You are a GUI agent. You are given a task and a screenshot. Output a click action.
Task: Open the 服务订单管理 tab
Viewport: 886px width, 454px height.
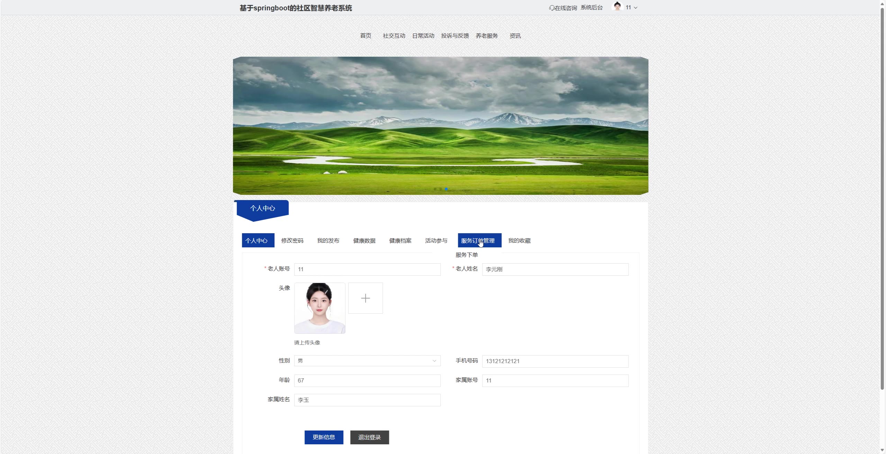tap(479, 240)
